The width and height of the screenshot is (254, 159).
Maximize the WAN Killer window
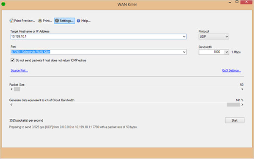coord(237,2)
